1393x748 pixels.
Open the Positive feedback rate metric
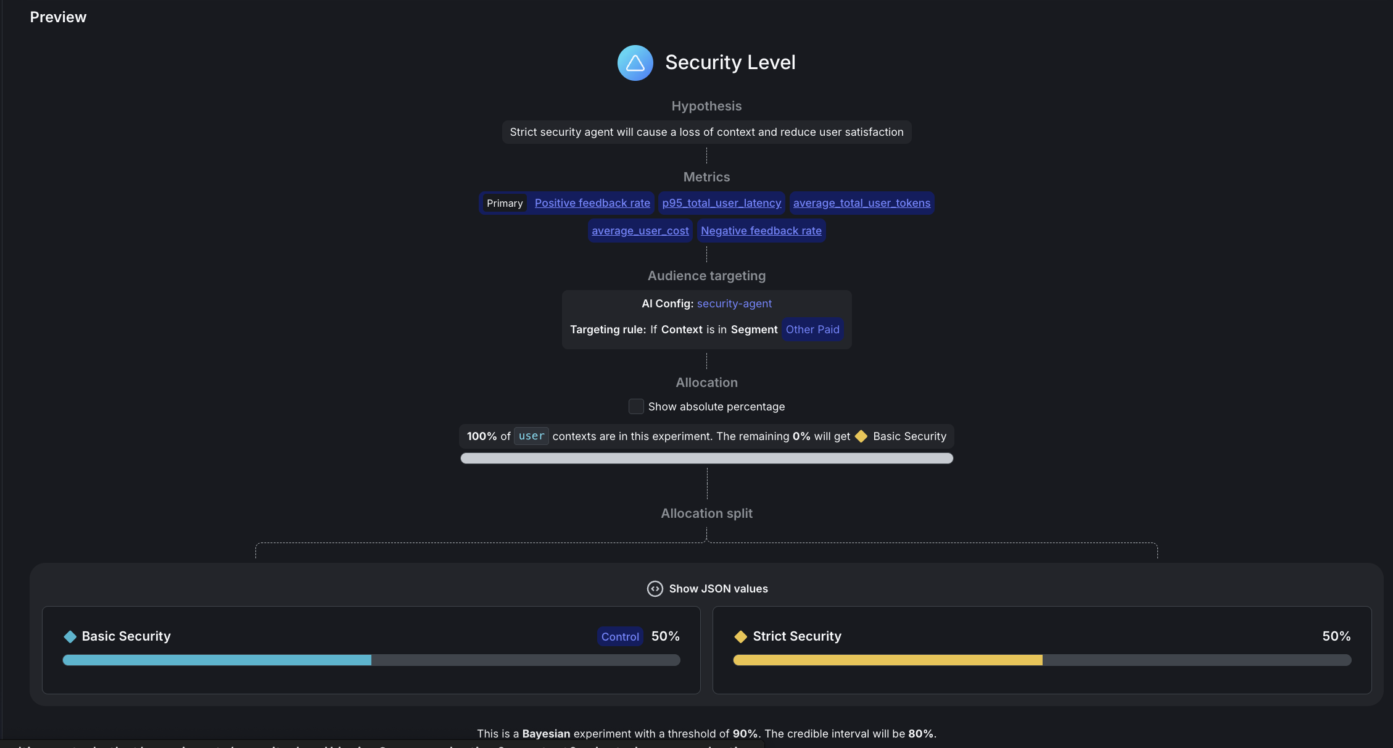[x=592, y=202]
